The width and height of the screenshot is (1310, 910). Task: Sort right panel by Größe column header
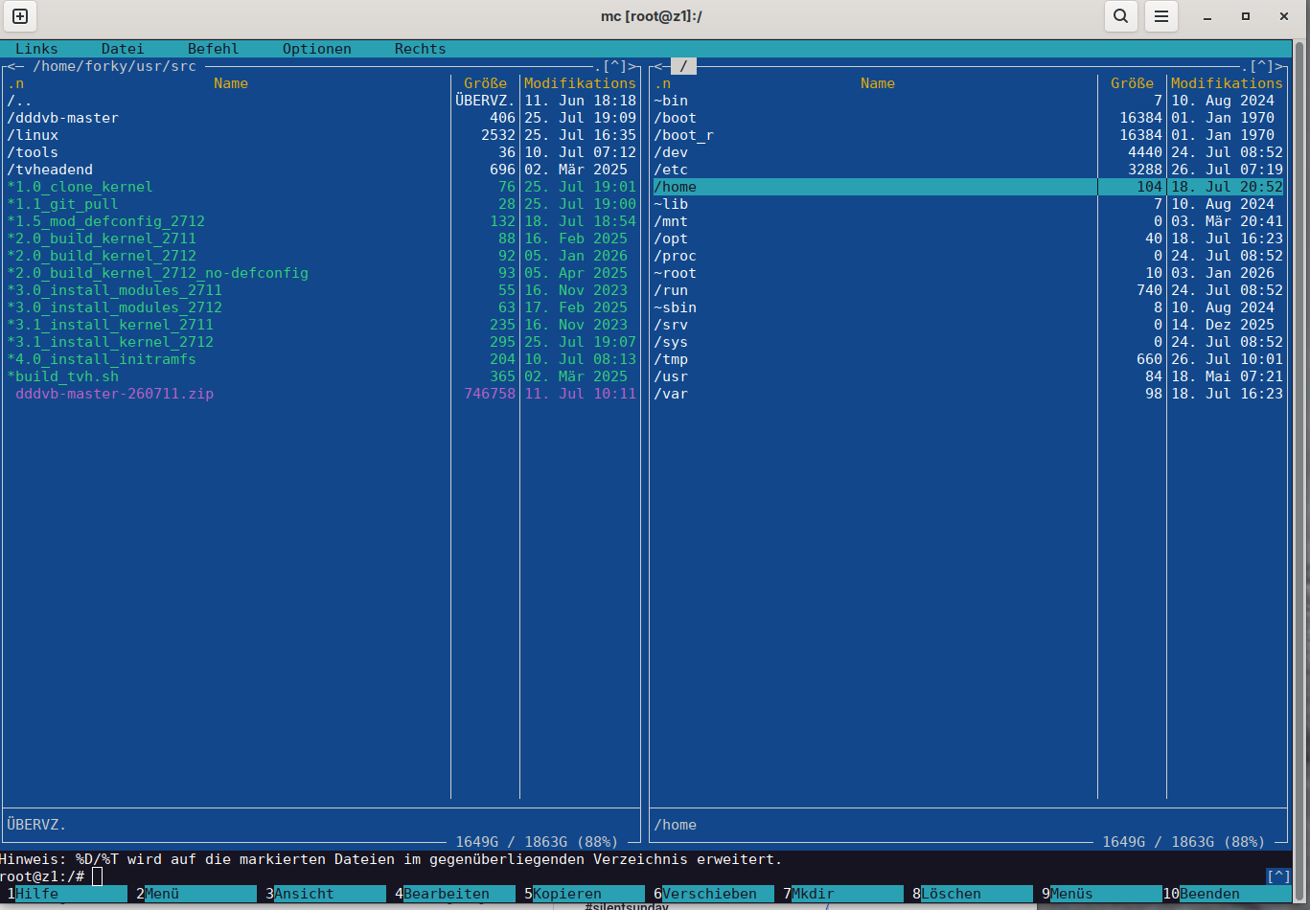coord(1132,83)
